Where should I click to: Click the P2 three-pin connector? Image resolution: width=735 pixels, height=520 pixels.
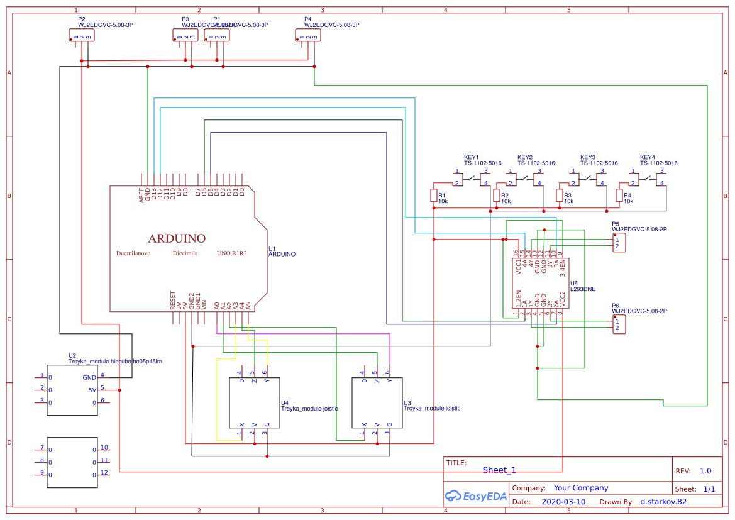point(82,35)
